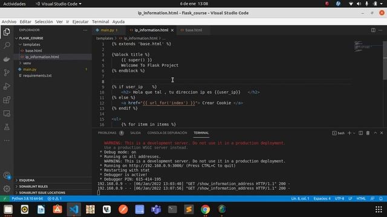Open the Visual Studio Code app menu
Viewport: 387px width, 217px height.
[59, 4]
